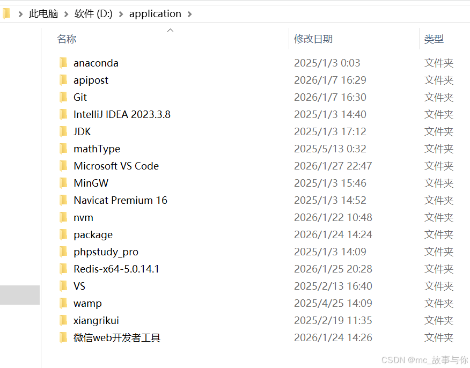Click the xiangrikui folder icon
The width and height of the screenshot is (470, 368).
63,320
